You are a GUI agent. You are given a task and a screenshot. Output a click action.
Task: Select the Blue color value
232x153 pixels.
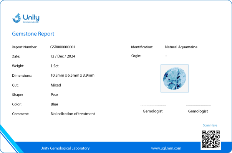55,104
